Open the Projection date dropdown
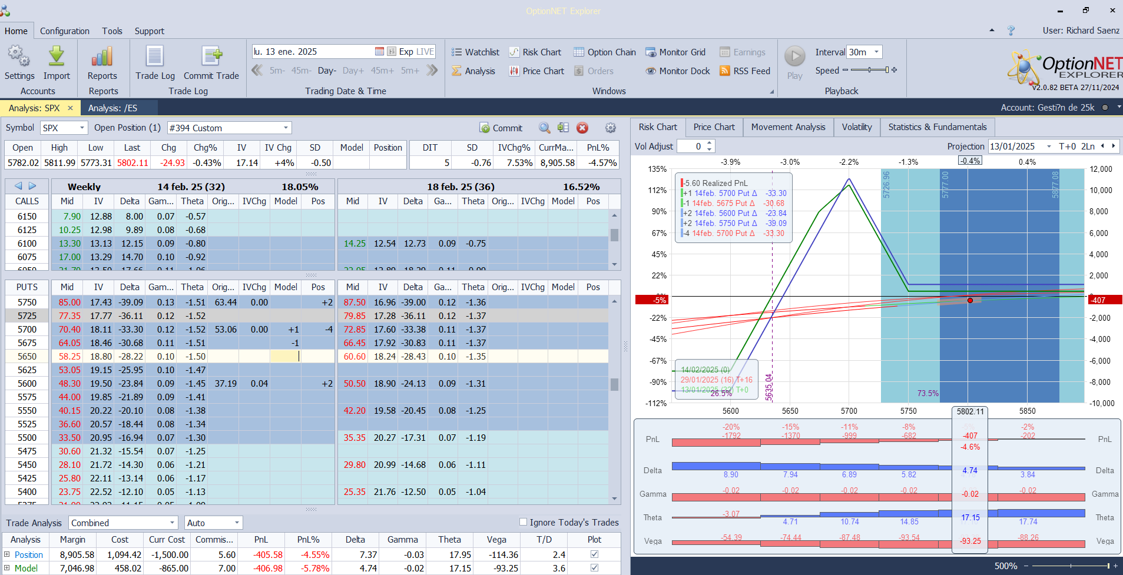Screen dimensions: 1123x575 click(1049, 147)
